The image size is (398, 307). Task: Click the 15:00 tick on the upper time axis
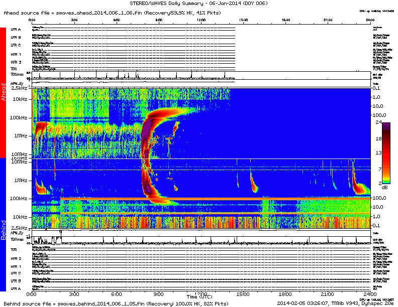(x=243, y=20)
